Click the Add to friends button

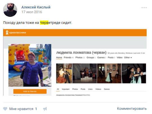(x=30, y=91)
